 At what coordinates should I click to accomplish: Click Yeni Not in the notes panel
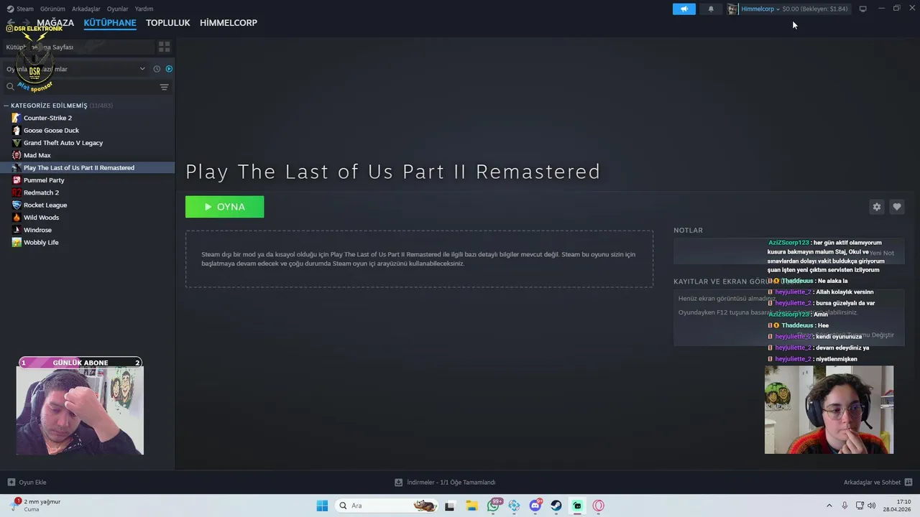[882, 253]
